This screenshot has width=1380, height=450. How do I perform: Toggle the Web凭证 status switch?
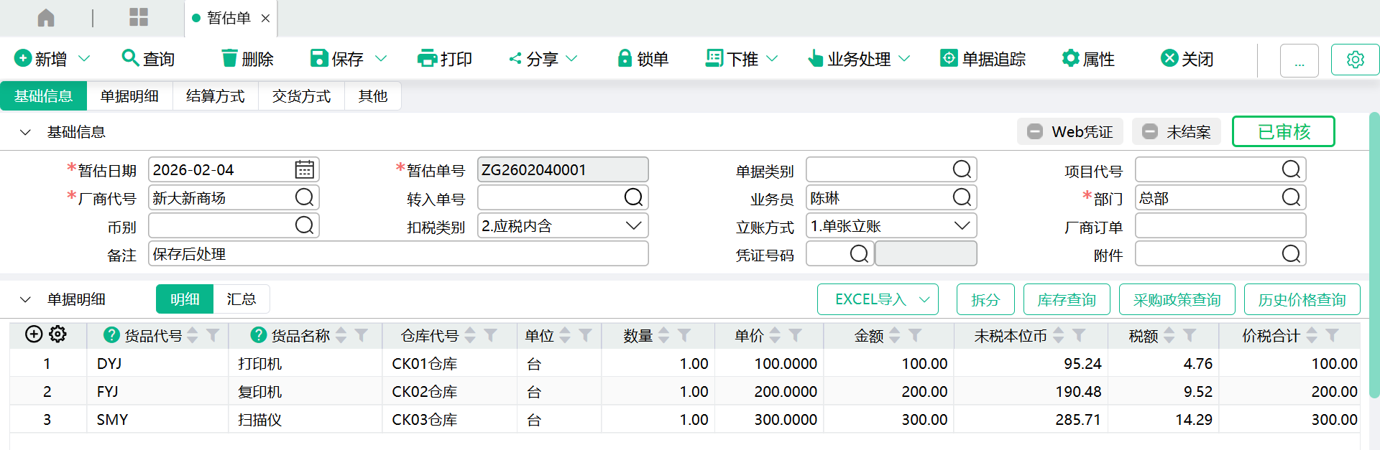[1035, 132]
